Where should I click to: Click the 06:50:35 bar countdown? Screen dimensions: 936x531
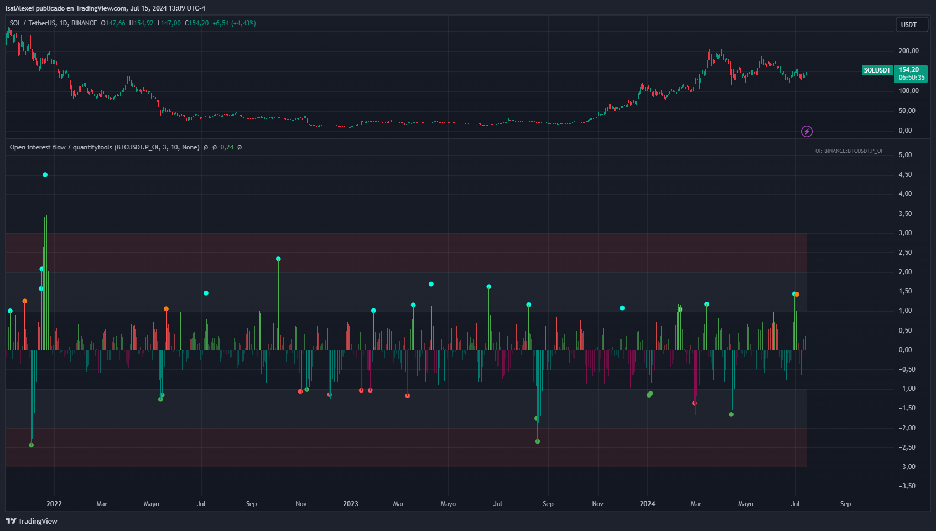pos(911,78)
